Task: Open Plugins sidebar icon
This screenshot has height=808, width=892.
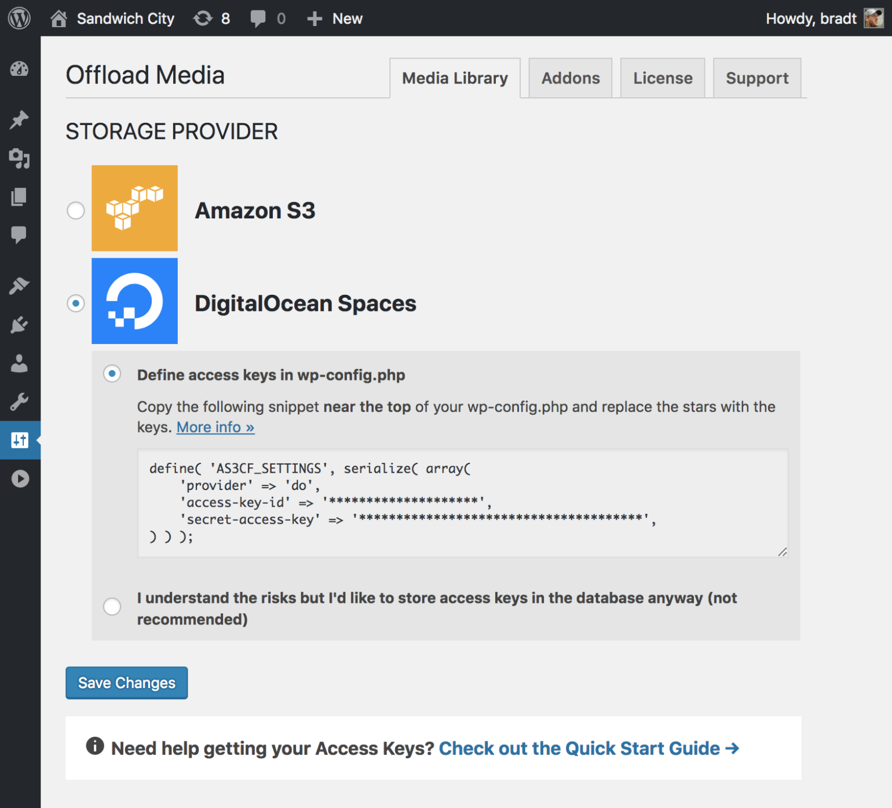Action: coord(20,324)
